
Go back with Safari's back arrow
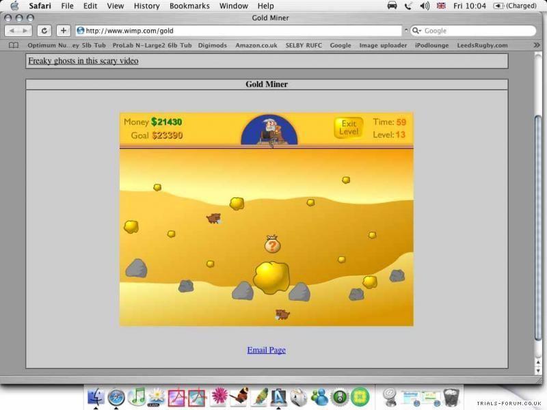(x=12, y=31)
